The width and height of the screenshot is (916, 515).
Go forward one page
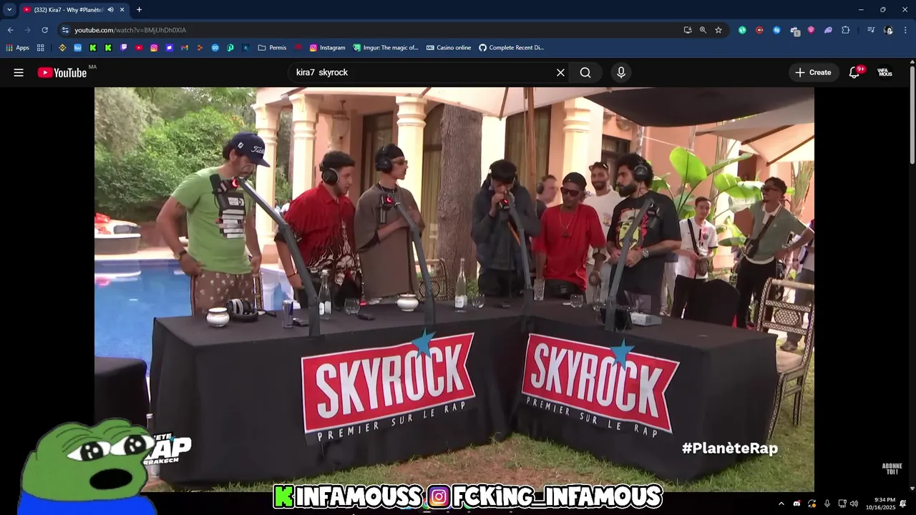tap(27, 30)
